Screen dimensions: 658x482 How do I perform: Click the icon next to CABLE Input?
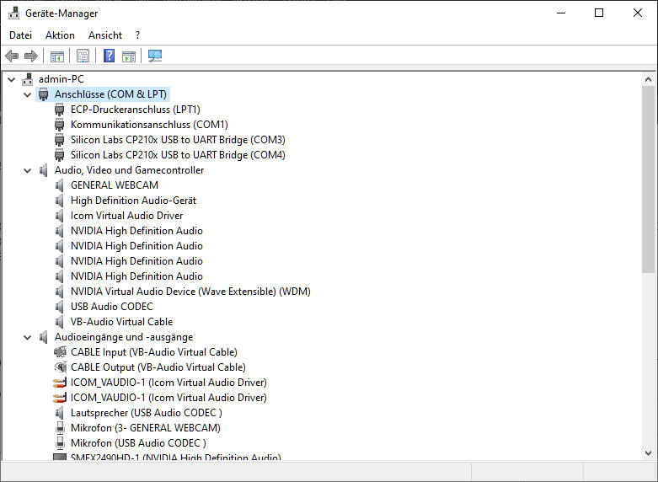(61, 352)
